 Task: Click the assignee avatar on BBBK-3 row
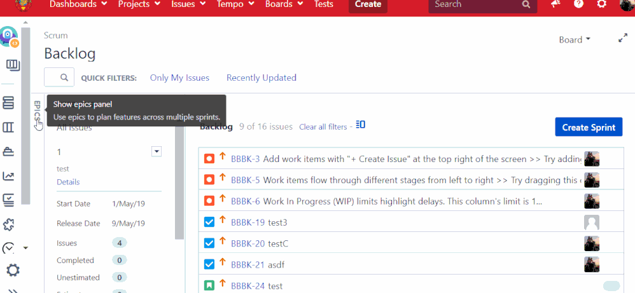(x=592, y=159)
